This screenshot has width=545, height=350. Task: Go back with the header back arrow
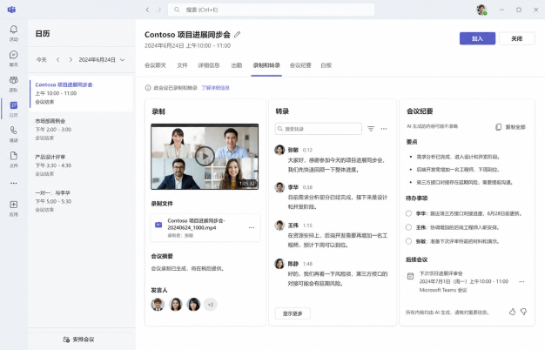point(147,10)
